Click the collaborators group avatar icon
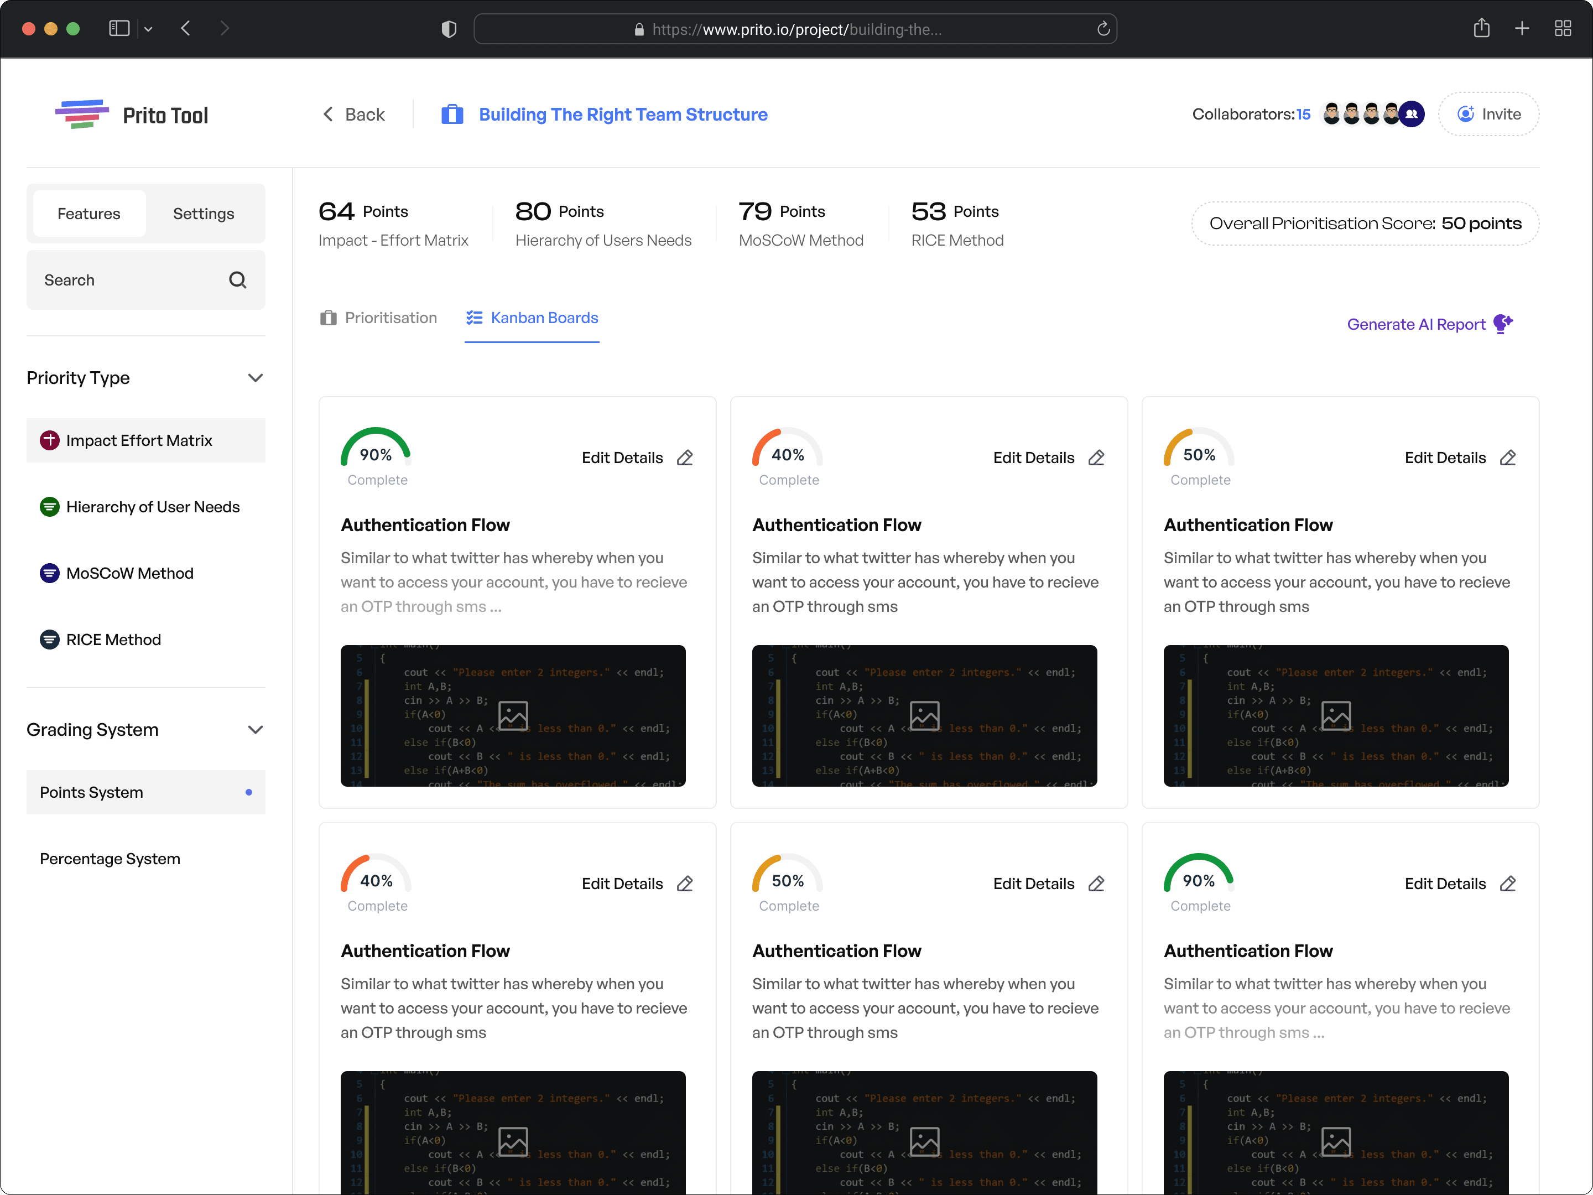The height and width of the screenshot is (1195, 1593). [x=1411, y=114]
